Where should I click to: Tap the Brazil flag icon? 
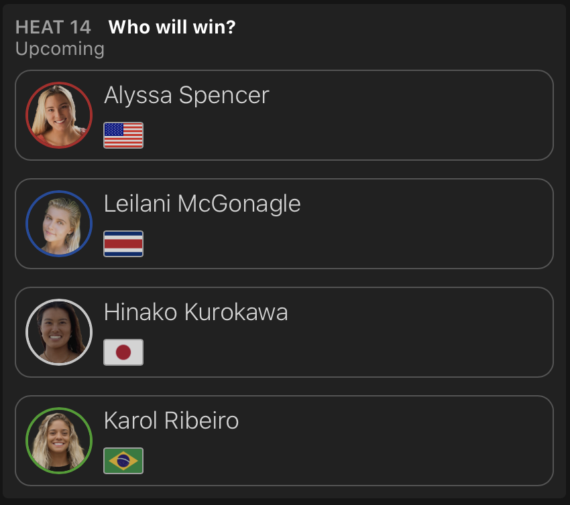click(x=123, y=461)
